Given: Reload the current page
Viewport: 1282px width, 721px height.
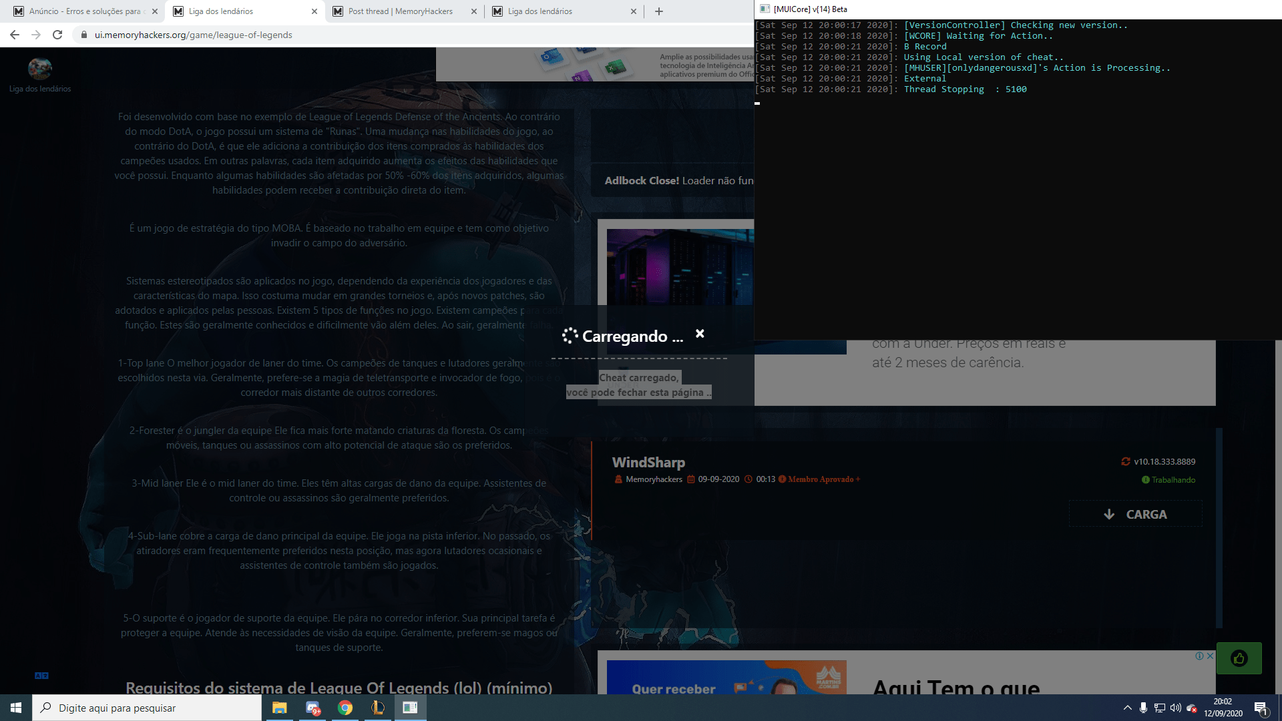Looking at the screenshot, I should click(57, 35).
